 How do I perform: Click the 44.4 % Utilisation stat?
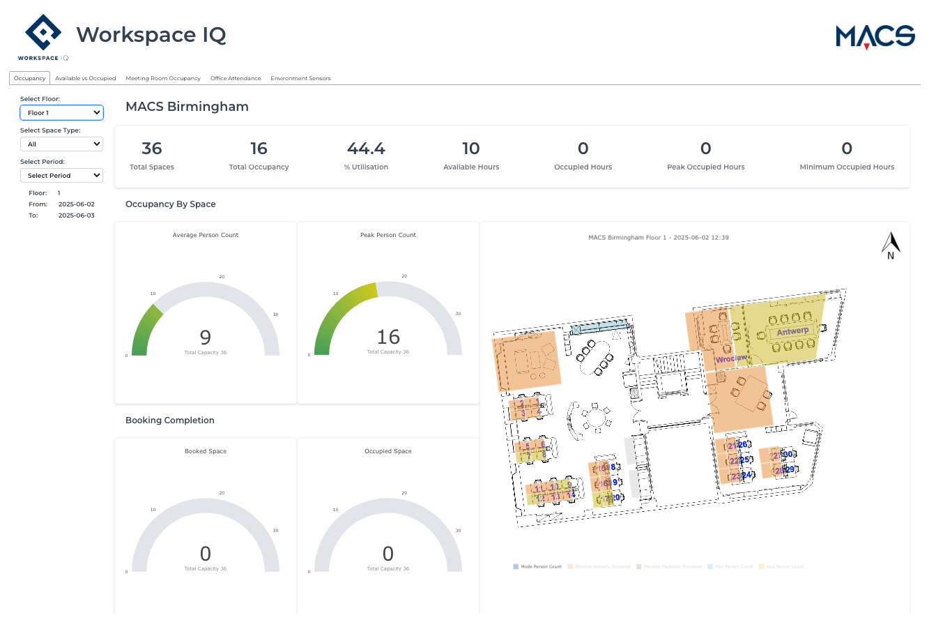pyautogui.click(x=366, y=156)
